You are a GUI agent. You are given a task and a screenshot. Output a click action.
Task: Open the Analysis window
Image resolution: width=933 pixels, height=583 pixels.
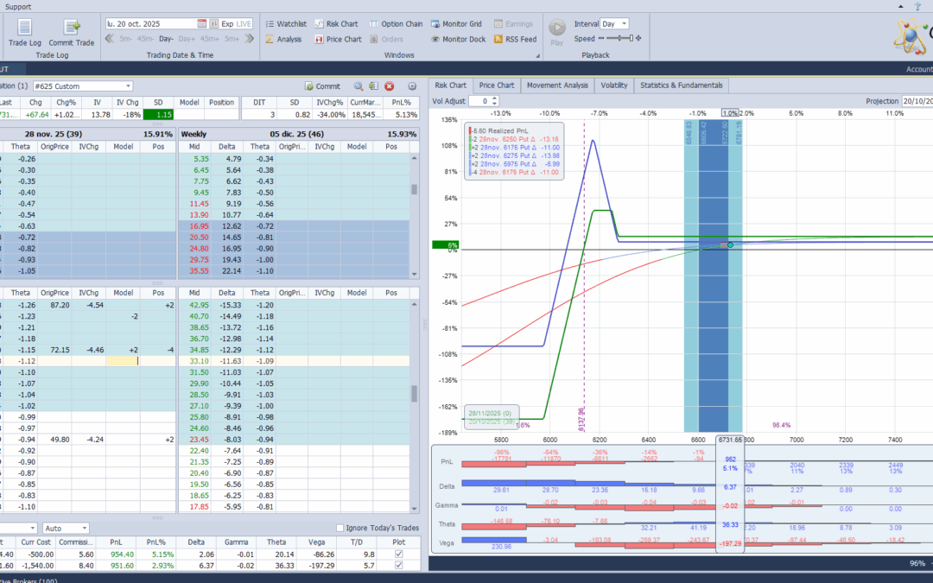[283, 39]
